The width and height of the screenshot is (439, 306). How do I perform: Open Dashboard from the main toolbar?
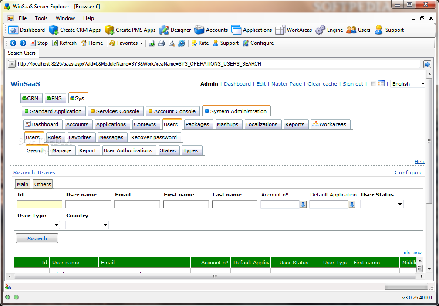[x=27, y=30]
